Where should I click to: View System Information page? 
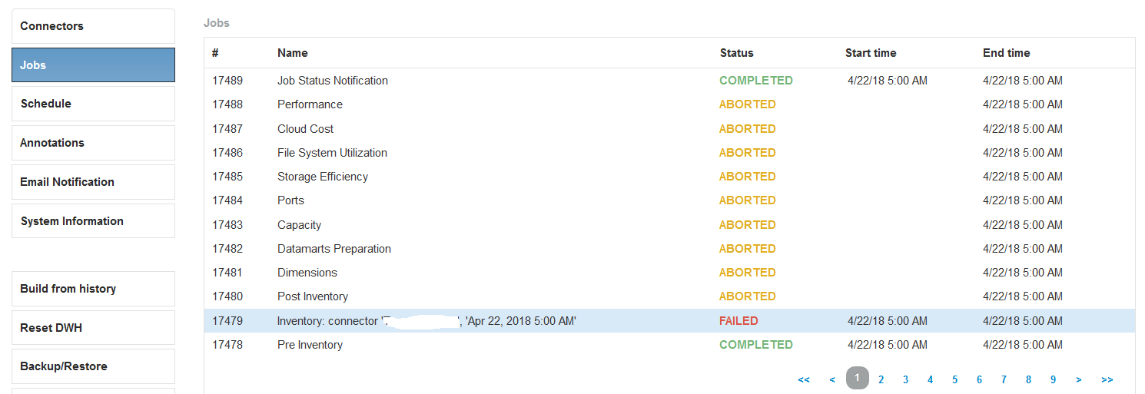click(93, 221)
